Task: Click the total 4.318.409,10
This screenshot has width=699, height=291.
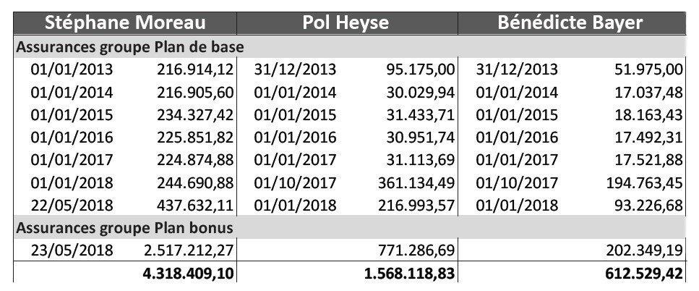Action: pos(188,273)
